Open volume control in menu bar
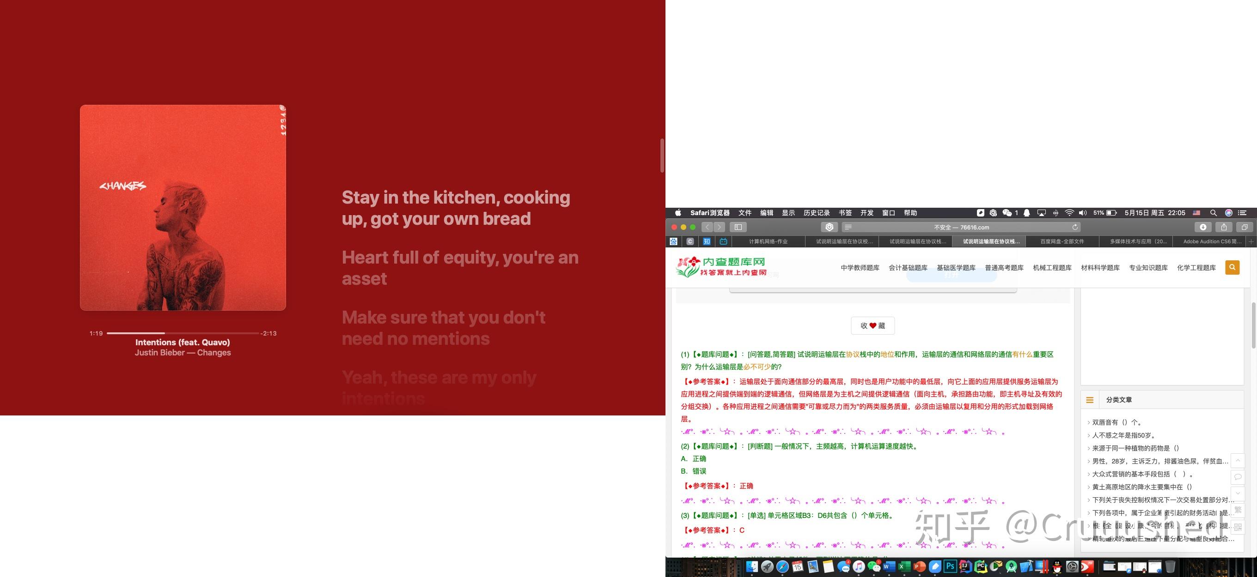Viewport: 1257px width, 577px height. 1083,213
